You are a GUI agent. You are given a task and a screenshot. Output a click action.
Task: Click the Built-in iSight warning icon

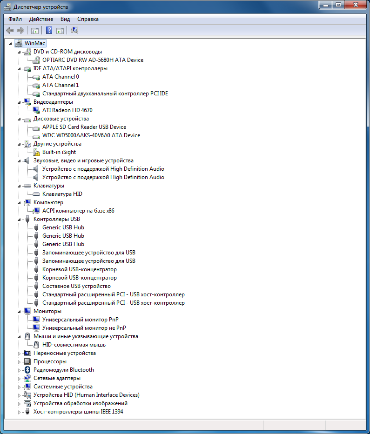(x=36, y=152)
